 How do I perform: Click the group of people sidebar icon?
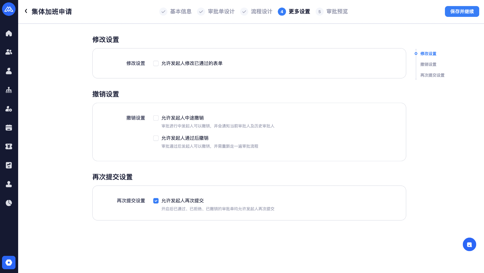pos(9,52)
